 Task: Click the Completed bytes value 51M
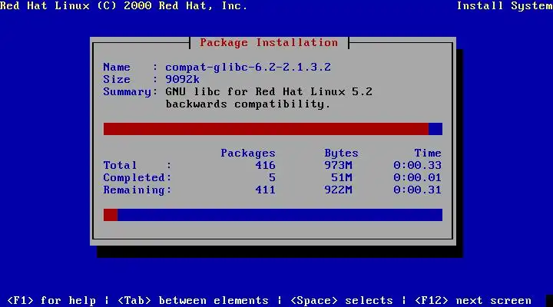(x=341, y=177)
